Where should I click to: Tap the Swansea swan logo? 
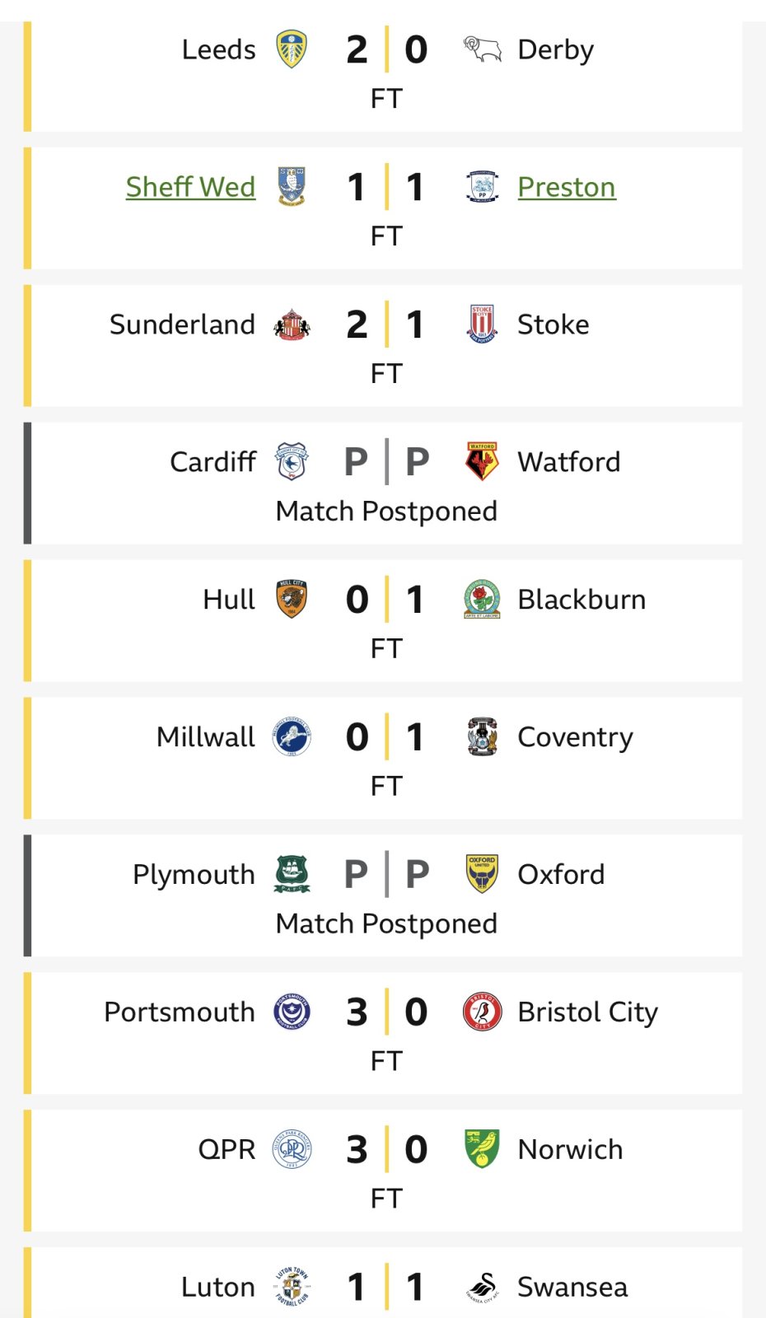[x=482, y=1287]
